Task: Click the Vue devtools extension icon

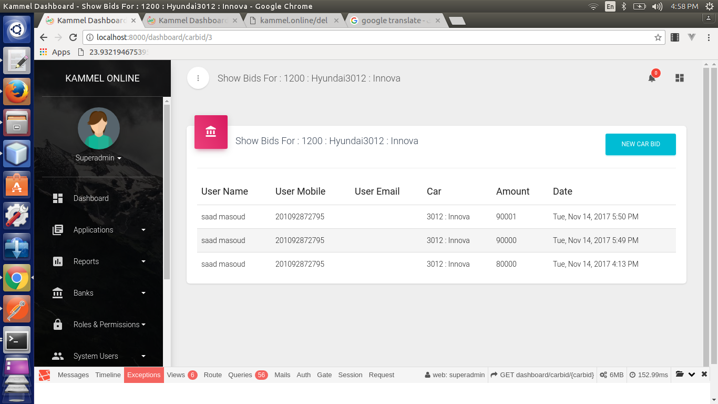Action: (x=692, y=37)
